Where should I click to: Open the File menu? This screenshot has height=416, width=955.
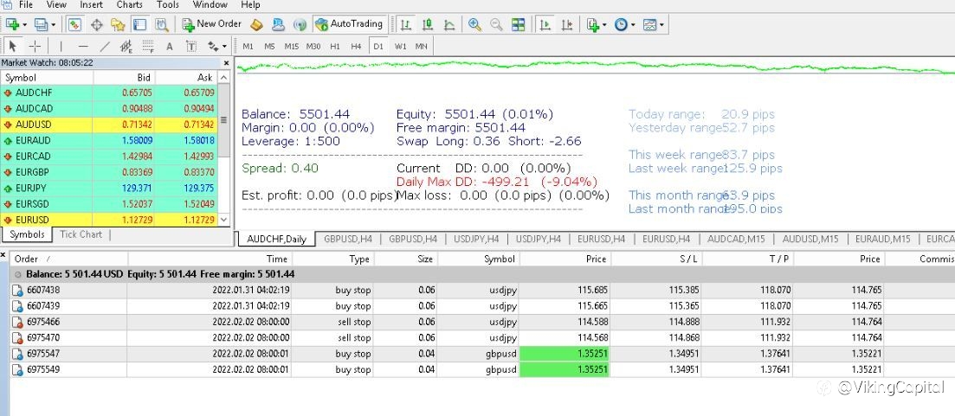click(x=26, y=5)
